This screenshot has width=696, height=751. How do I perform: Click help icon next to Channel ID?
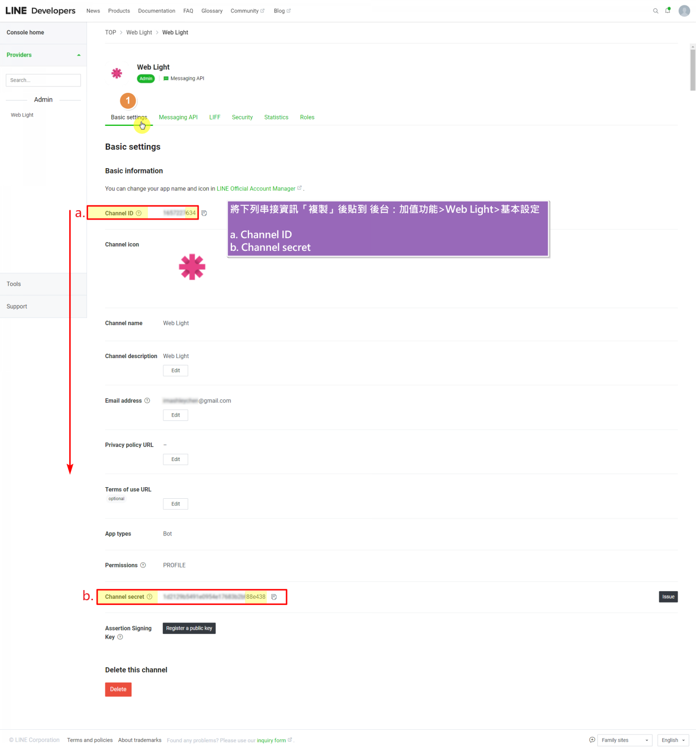[139, 213]
